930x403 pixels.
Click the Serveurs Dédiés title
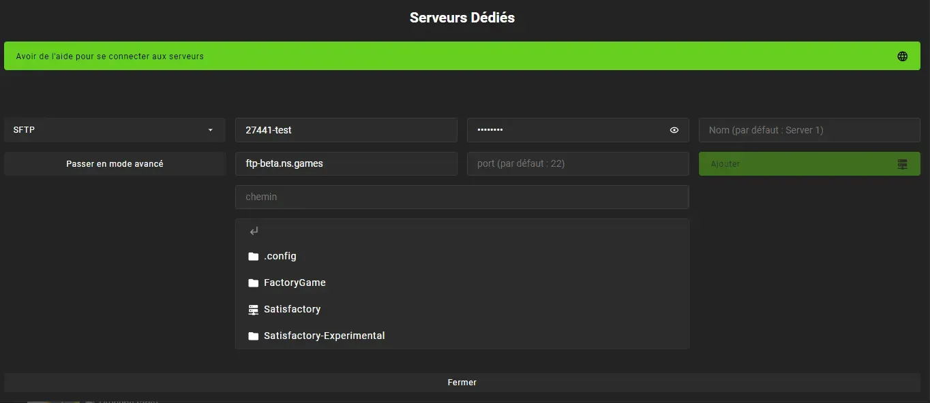click(x=462, y=18)
